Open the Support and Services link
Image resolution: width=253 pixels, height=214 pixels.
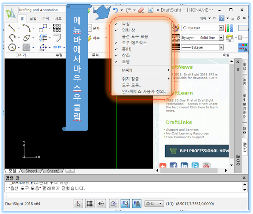click(x=182, y=130)
